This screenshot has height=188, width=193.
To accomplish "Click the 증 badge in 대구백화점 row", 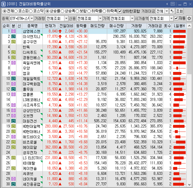I will point(13,84).
